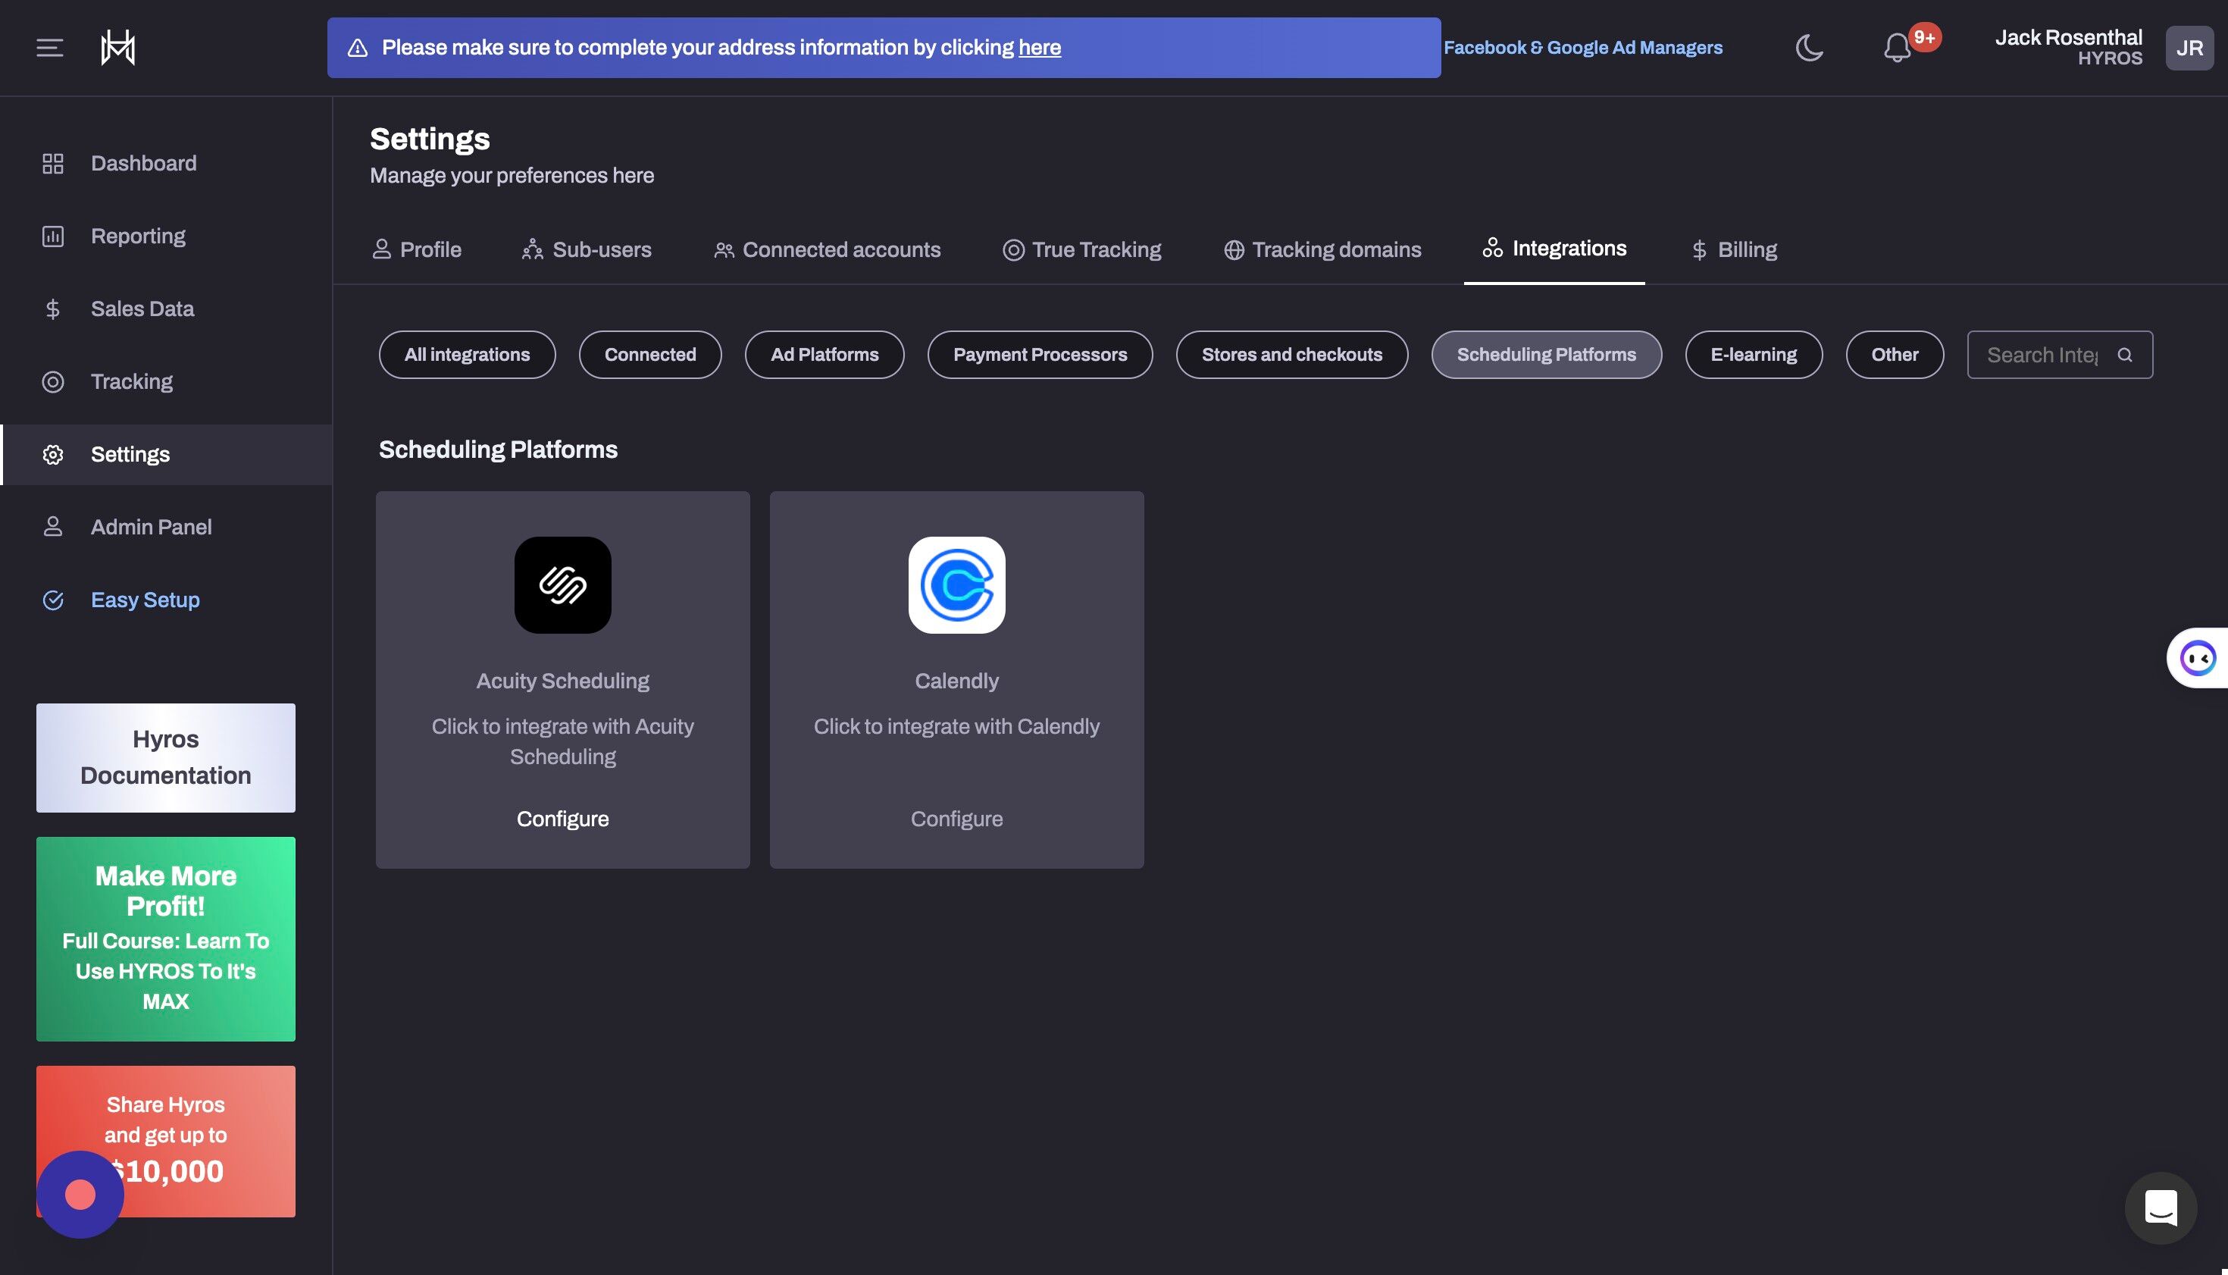
Task: Open the hamburger navigation menu
Action: point(49,47)
